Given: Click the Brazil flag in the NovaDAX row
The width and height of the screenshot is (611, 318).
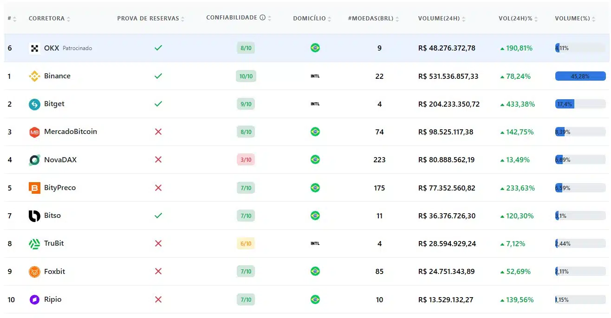Looking at the screenshot, I should click(x=315, y=159).
